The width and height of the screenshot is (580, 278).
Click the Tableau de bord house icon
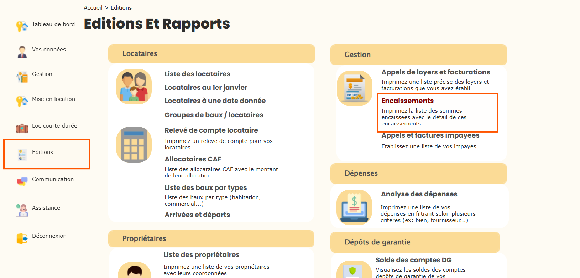click(x=22, y=26)
